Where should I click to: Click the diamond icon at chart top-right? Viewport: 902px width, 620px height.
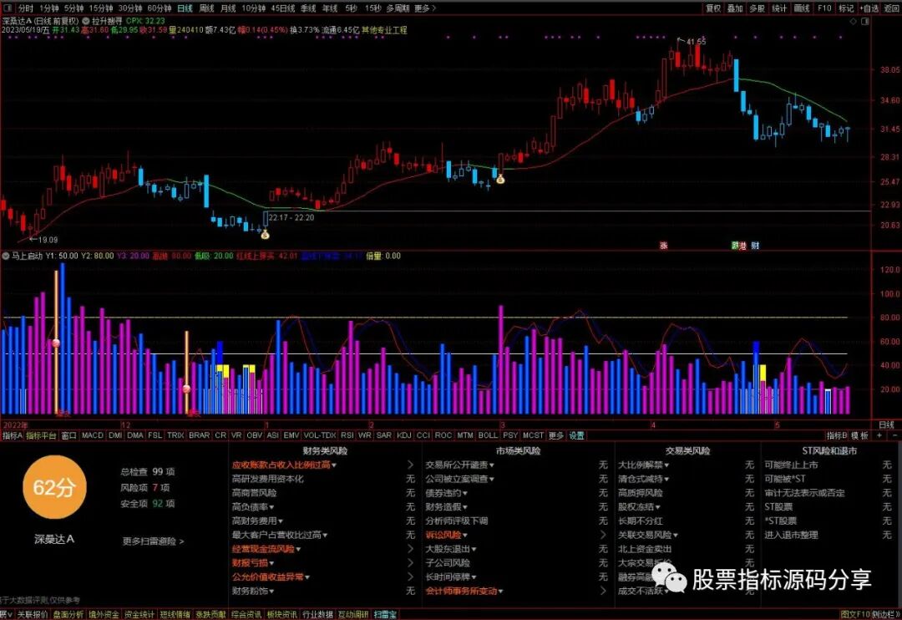[x=853, y=21]
